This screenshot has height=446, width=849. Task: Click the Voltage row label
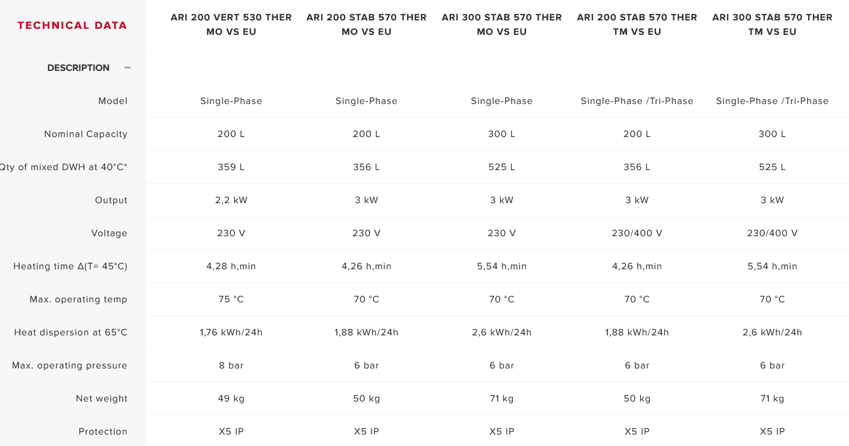109,233
